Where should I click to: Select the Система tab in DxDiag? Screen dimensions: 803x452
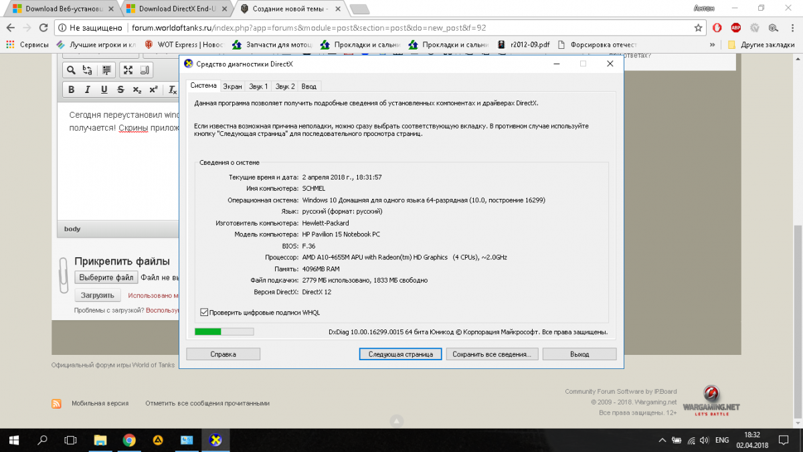coord(203,86)
